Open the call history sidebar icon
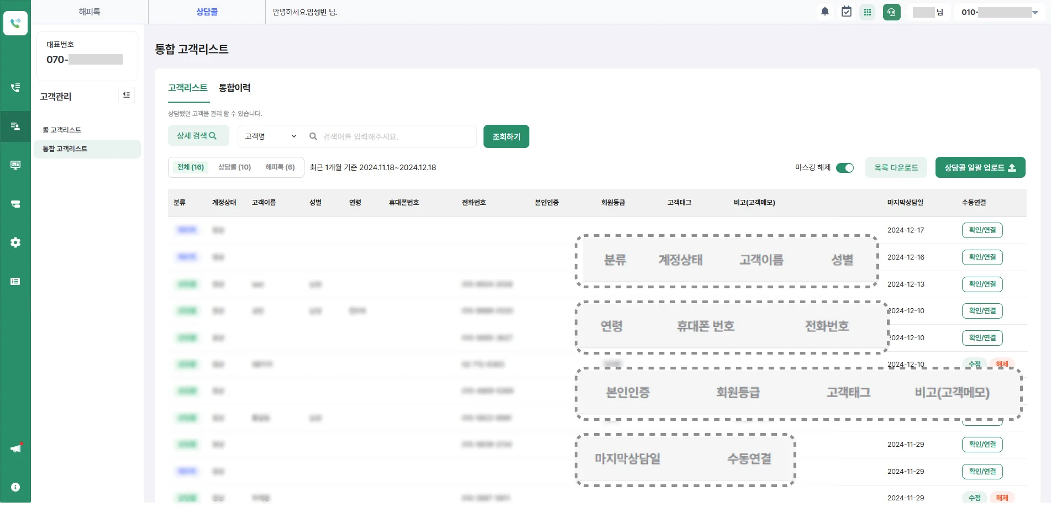Image resolution: width=1051 pixels, height=507 pixels. point(15,88)
